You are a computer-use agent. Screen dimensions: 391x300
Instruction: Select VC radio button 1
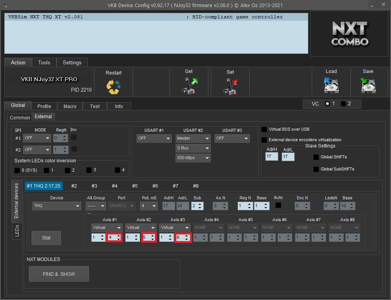click(327, 104)
